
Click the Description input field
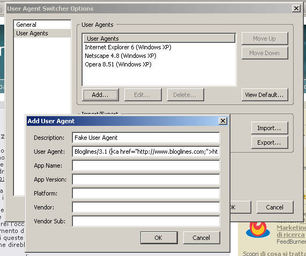pos(146,138)
